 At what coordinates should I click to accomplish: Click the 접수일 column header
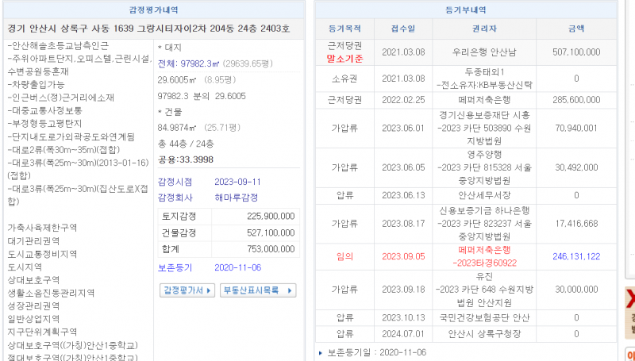[403, 29]
